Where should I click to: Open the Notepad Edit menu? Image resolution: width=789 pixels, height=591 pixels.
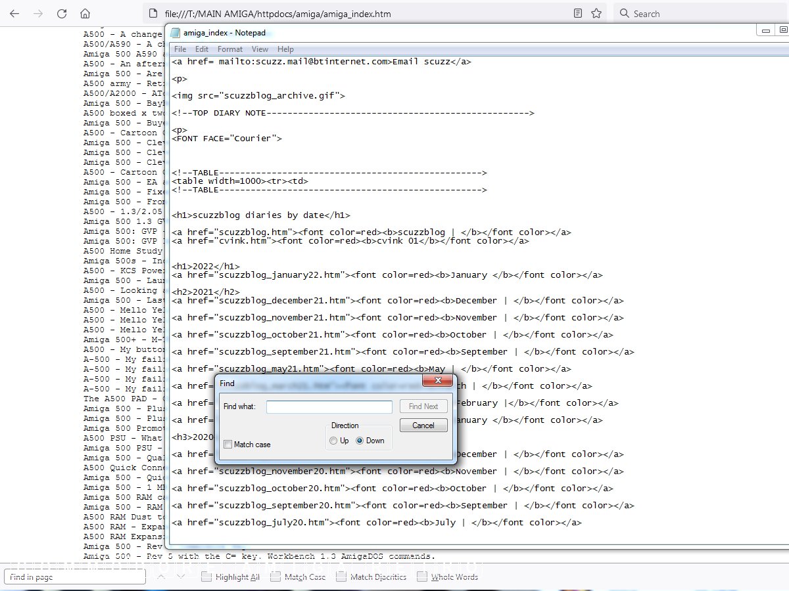tap(202, 49)
